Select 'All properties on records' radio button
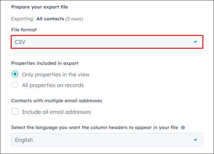The width and height of the screenshot is (214, 154). pos(15,85)
